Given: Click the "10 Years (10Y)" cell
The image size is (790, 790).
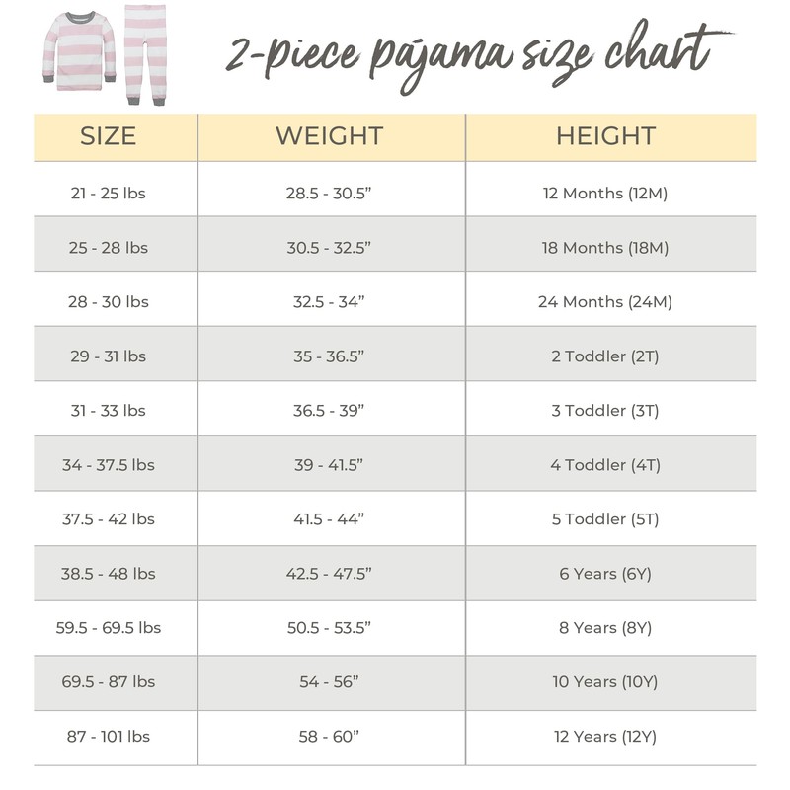Looking at the screenshot, I should (605, 682).
